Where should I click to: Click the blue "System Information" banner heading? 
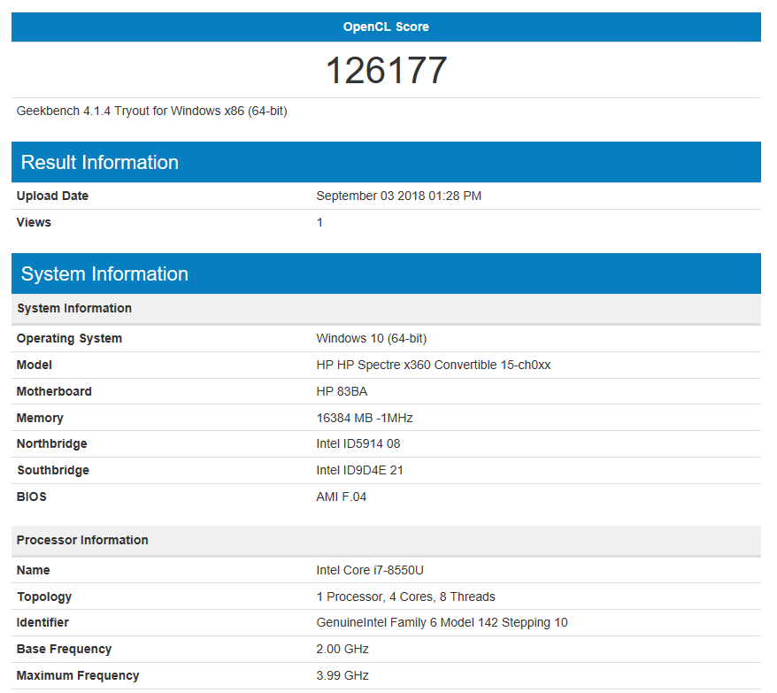(x=104, y=274)
